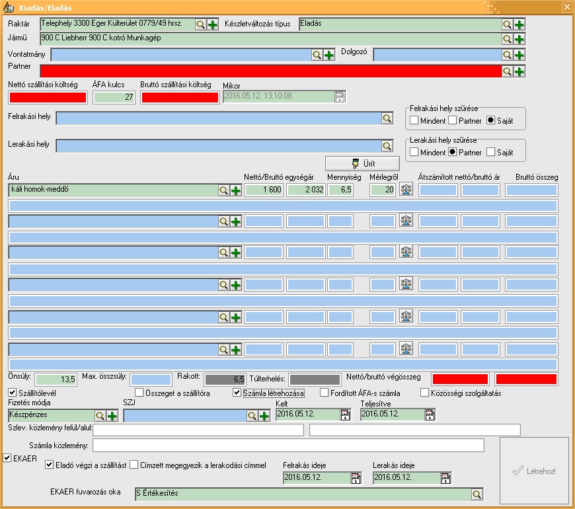Click the Létrehoz! create button
The width and height of the screenshot is (575, 509).
534,471
